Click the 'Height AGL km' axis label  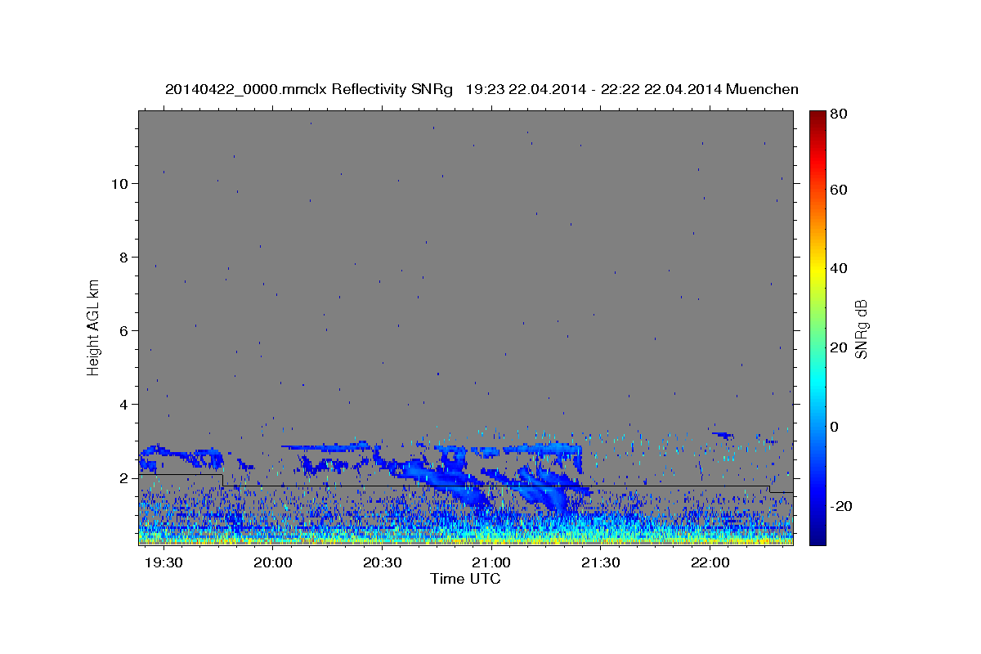(94, 327)
